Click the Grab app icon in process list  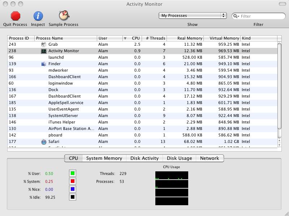point(44,44)
